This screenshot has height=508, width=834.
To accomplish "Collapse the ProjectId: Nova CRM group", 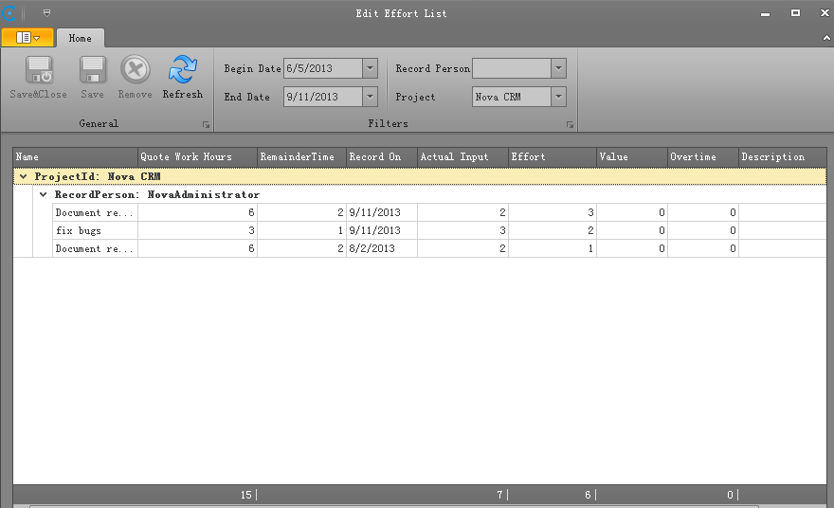I will (23, 176).
